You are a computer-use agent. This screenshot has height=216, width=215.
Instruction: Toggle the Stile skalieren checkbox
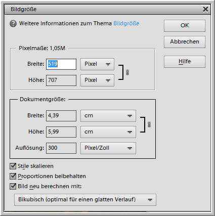13,166
